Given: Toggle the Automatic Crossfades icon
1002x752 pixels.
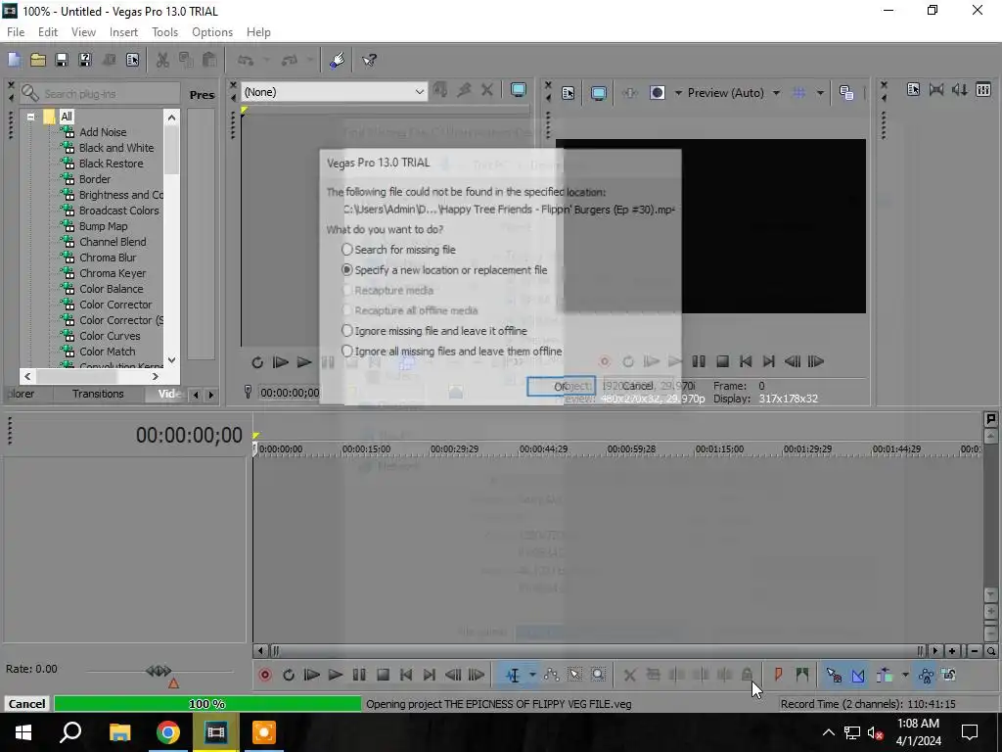Looking at the screenshot, I should (x=858, y=675).
